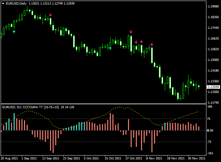Open the chart menu triangle beside EURUSD,Daily
The image size is (221, 162).
[3, 4]
